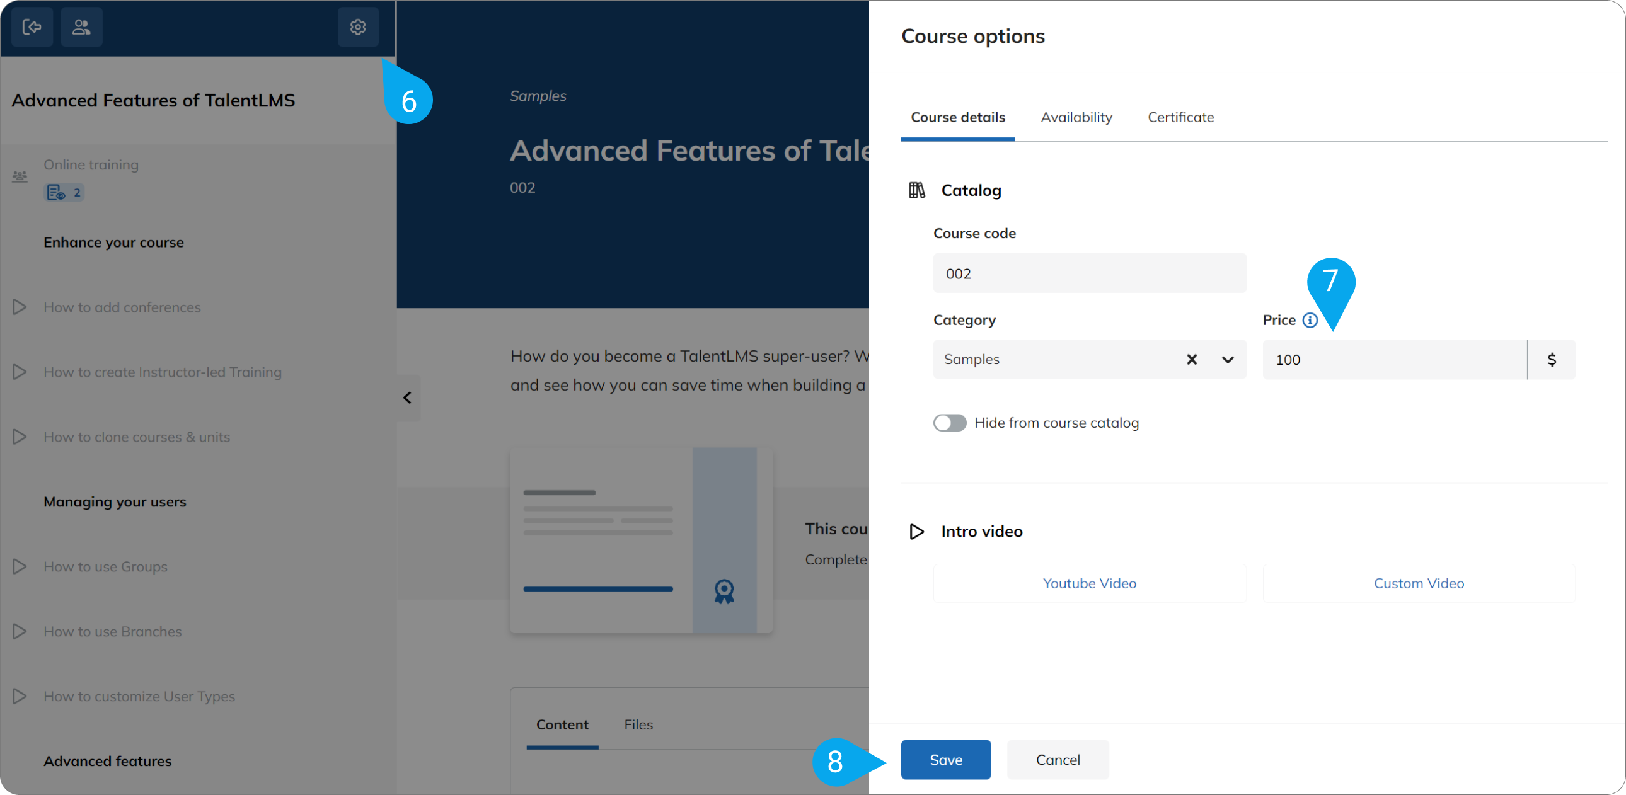
Task: Open How to use Branches unit
Action: (112, 632)
